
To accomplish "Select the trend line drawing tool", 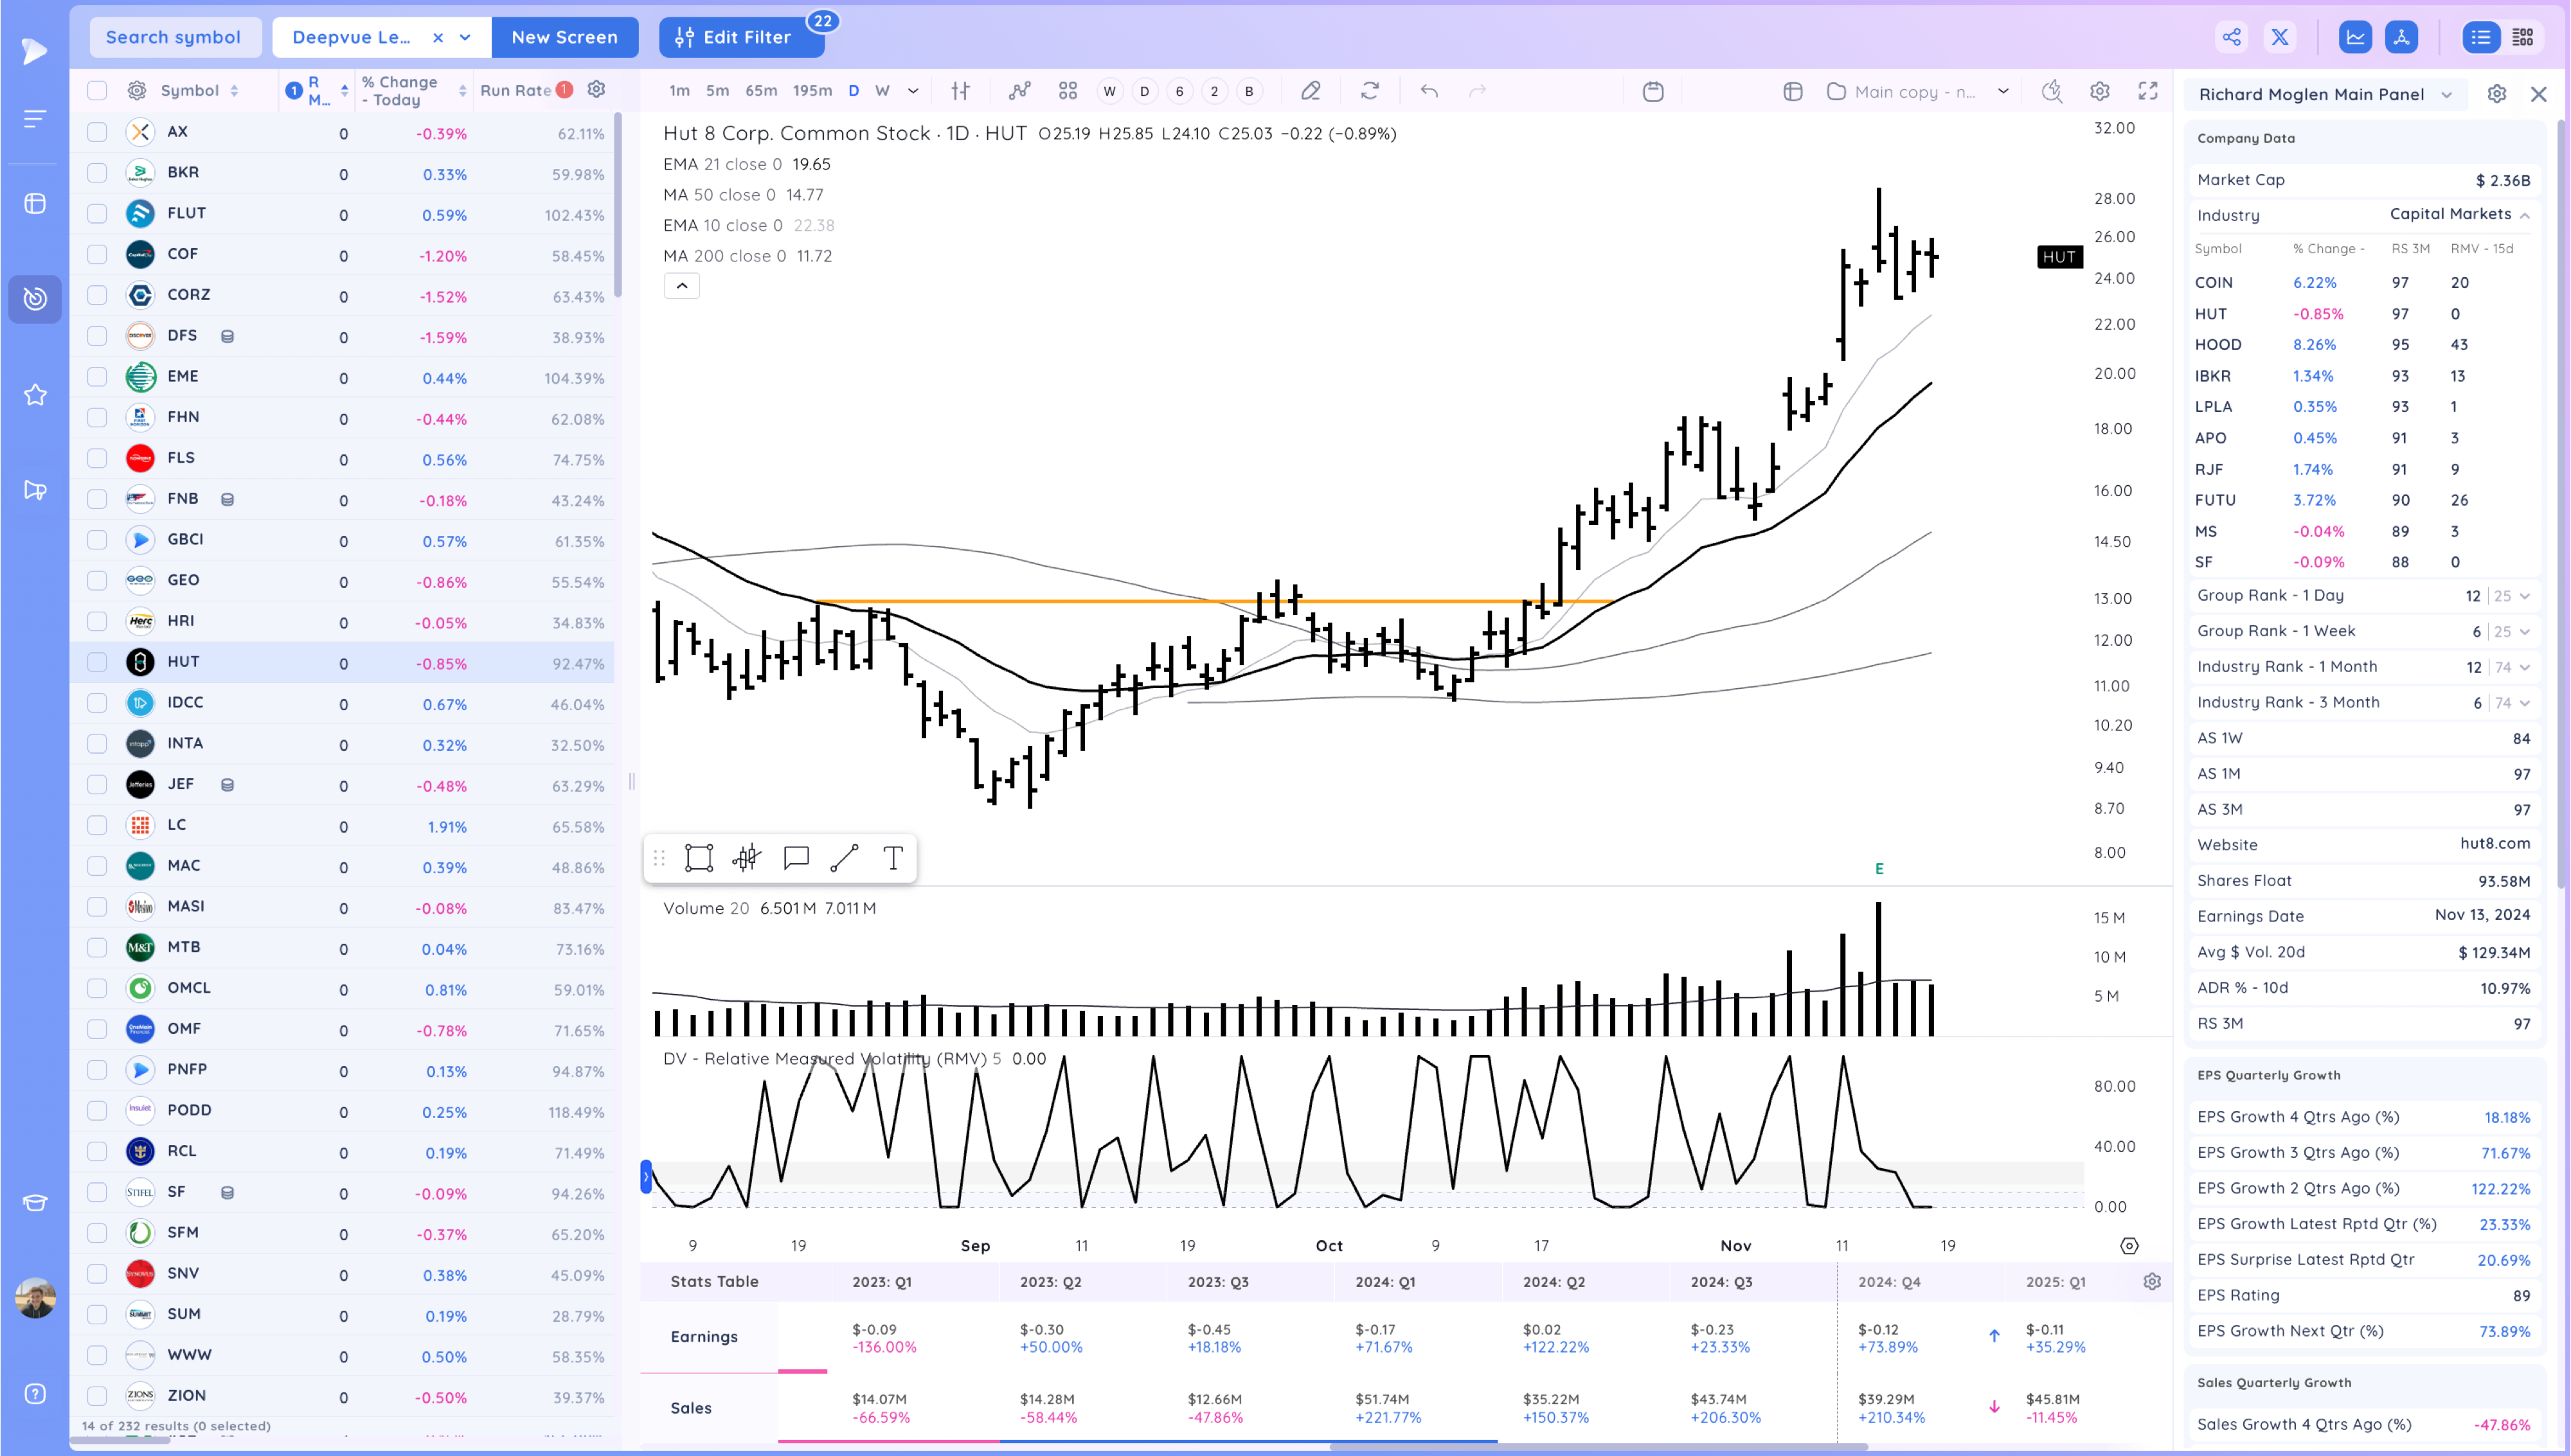I will click(x=844, y=858).
